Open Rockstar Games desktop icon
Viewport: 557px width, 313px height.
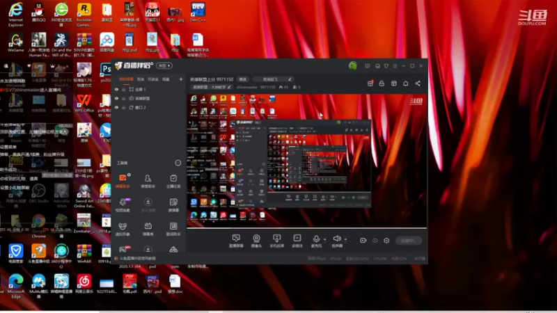pos(84,15)
